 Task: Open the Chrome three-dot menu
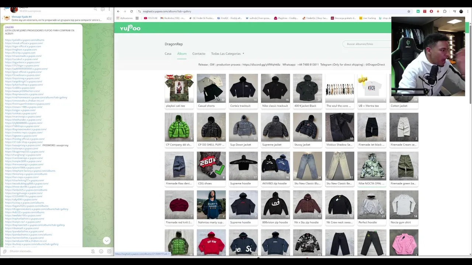(468, 11)
